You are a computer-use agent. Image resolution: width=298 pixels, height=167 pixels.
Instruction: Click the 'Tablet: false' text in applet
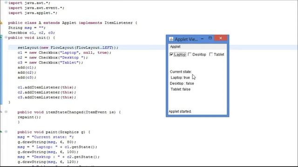(x=181, y=90)
